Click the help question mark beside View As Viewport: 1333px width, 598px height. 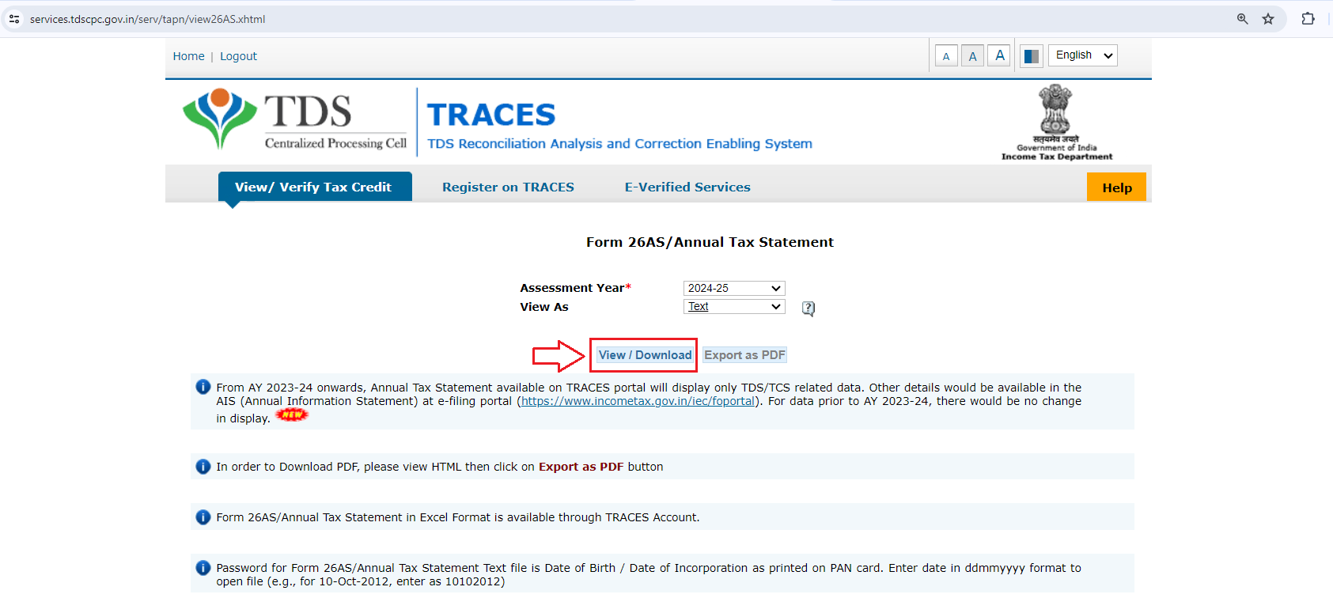tap(808, 308)
